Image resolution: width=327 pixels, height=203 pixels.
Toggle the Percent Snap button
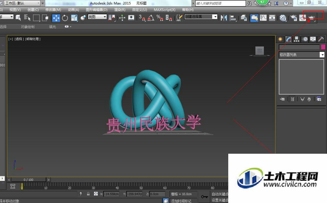(x=160, y=18)
